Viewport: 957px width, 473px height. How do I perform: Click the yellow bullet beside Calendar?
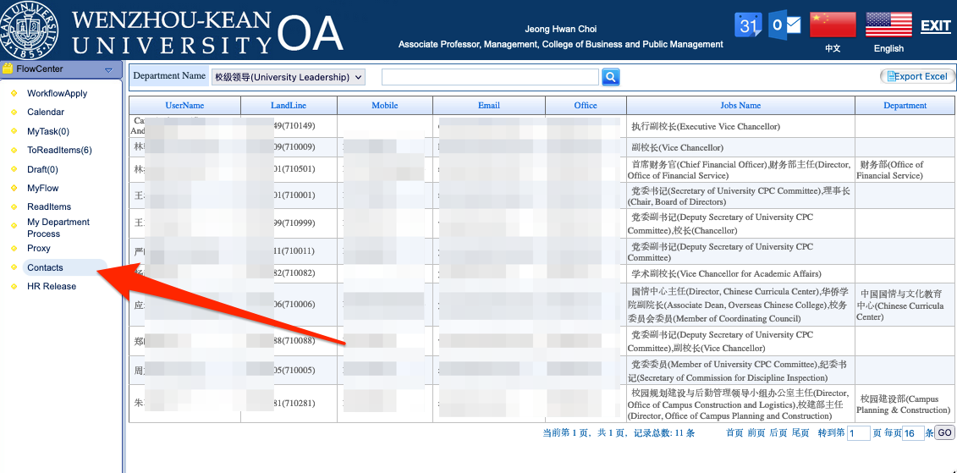tap(14, 113)
